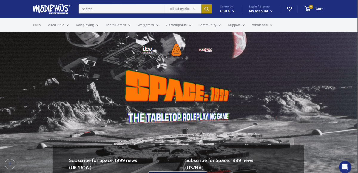Open the wishlist via the heart icon
Image resolution: width=358 pixels, height=173 pixels.
(289, 9)
